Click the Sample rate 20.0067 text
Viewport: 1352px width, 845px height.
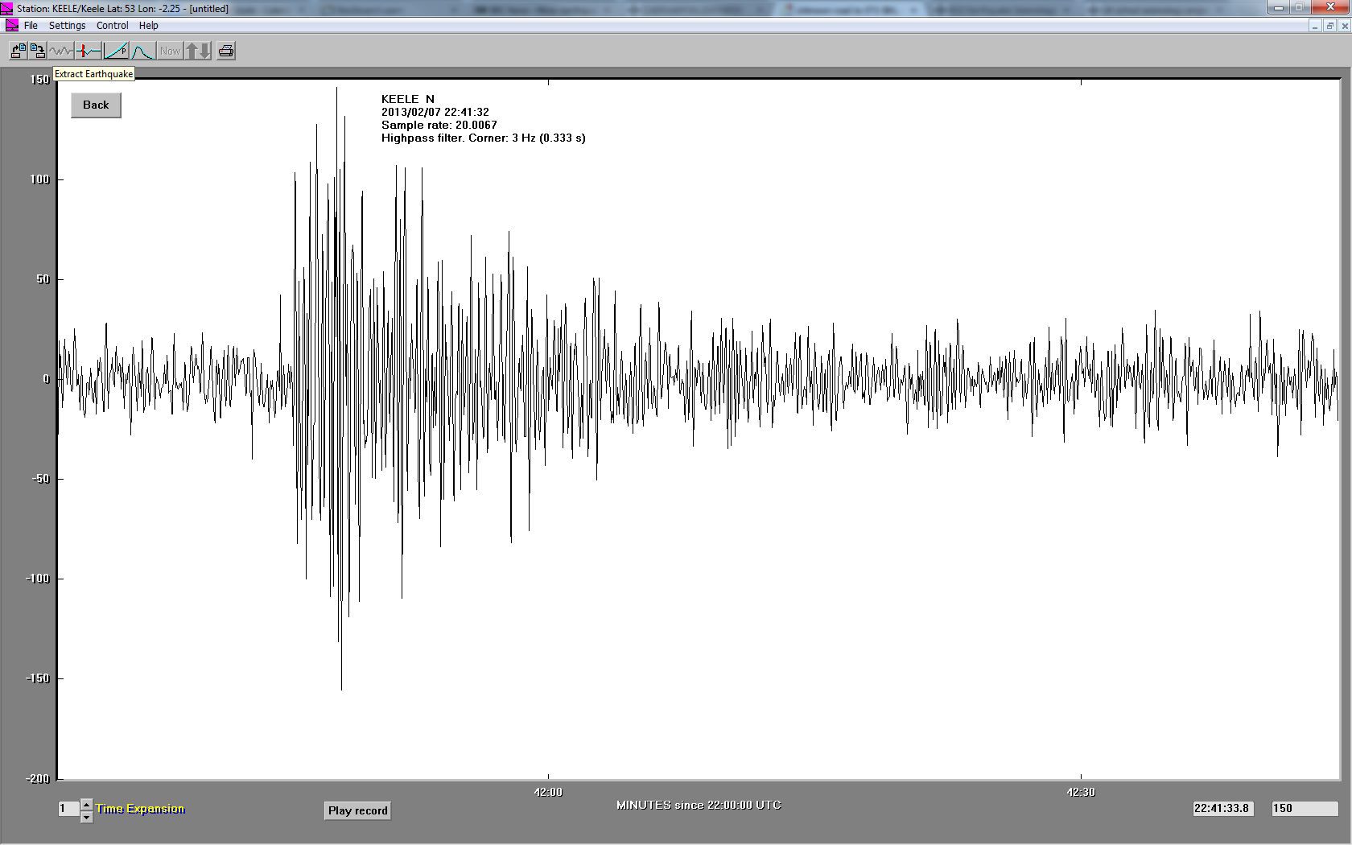click(439, 125)
